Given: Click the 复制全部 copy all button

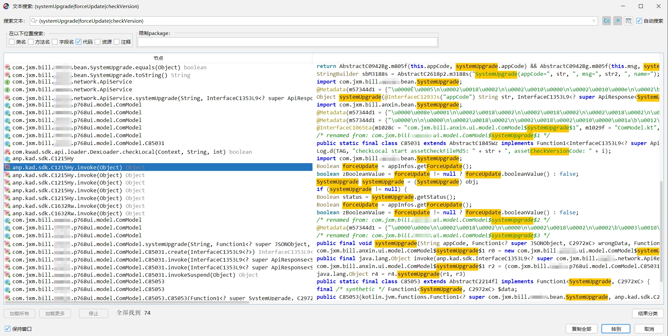Looking at the screenshot, I should pyautogui.click(x=582, y=329).
